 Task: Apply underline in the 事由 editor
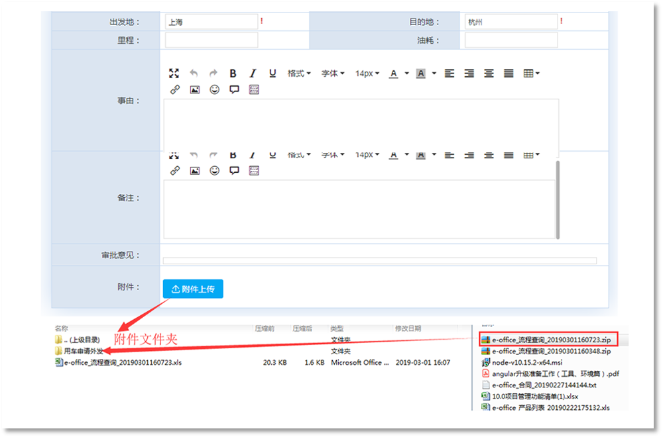click(272, 73)
